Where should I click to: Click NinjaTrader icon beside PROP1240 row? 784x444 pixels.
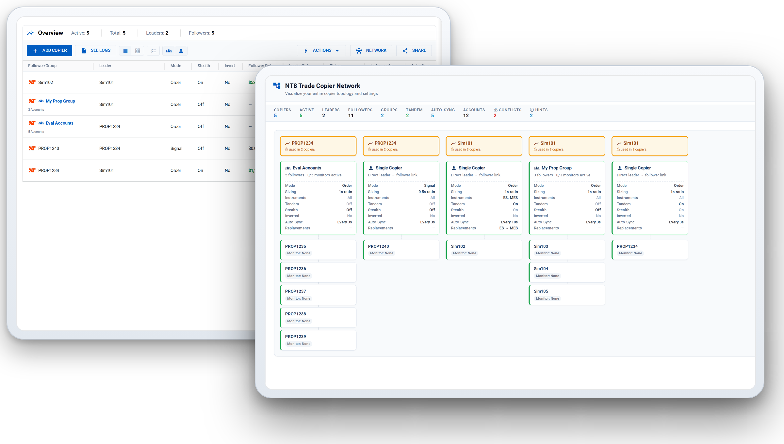pyautogui.click(x=32, y=148)
